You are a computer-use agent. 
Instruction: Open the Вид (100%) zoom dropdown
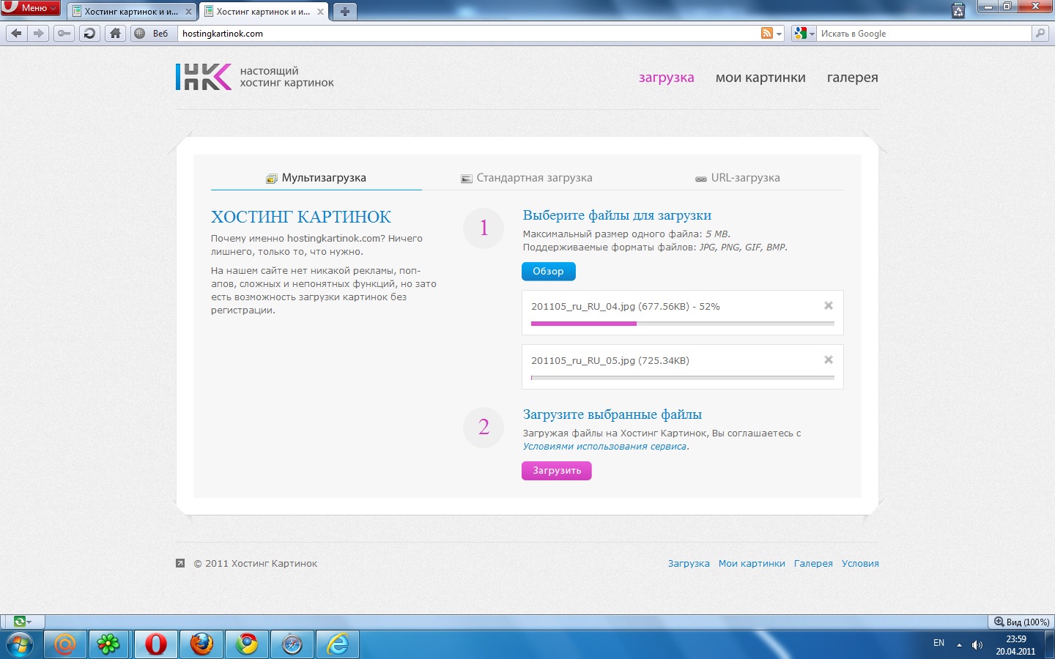1021,622
